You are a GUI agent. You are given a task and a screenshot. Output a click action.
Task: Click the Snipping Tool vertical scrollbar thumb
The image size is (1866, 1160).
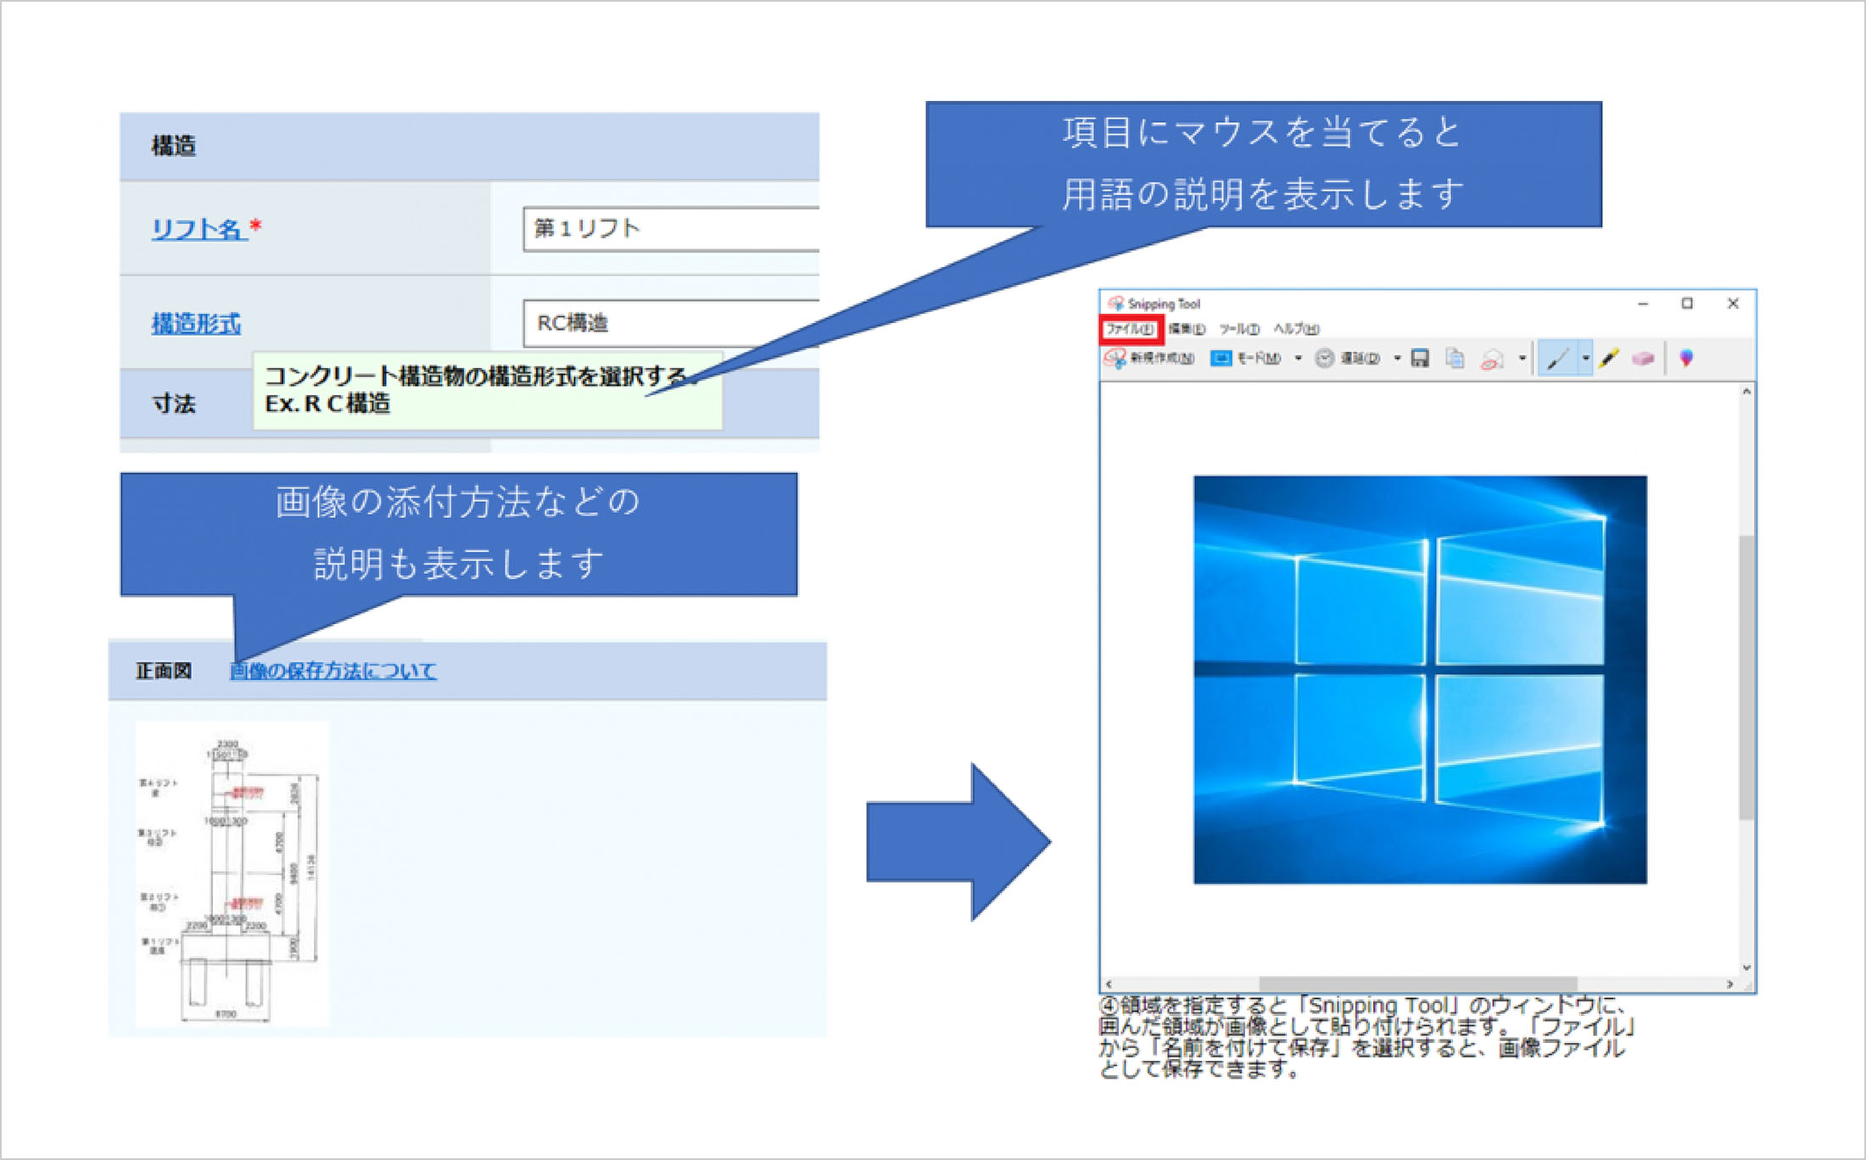click(1746, 677)
